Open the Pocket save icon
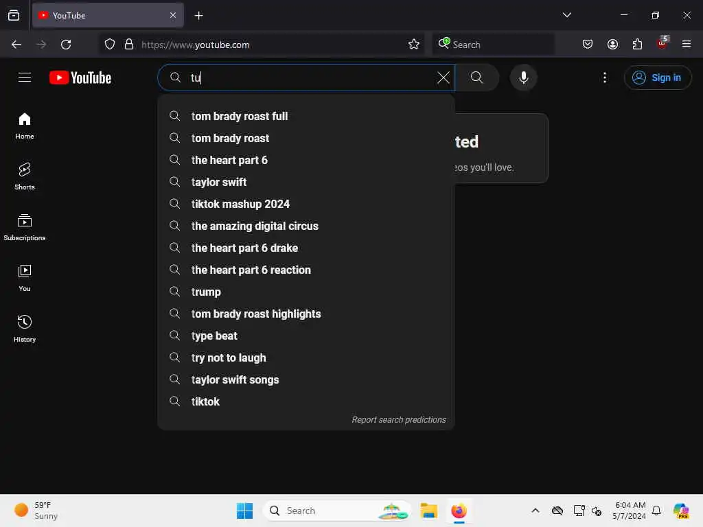This screenshot has width=703, height=527. pos(588,45)
